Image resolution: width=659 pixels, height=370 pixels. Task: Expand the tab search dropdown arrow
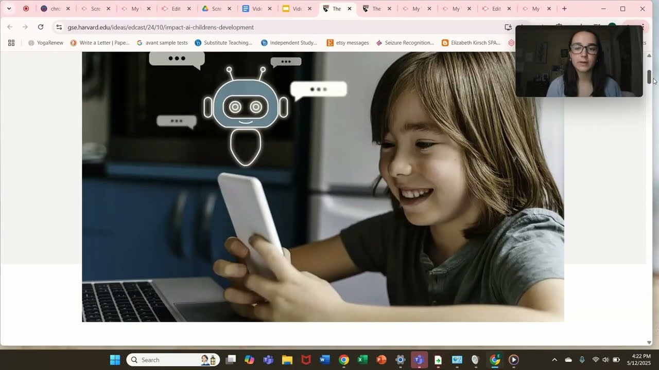pyautogui.click(x=9, y=9)
